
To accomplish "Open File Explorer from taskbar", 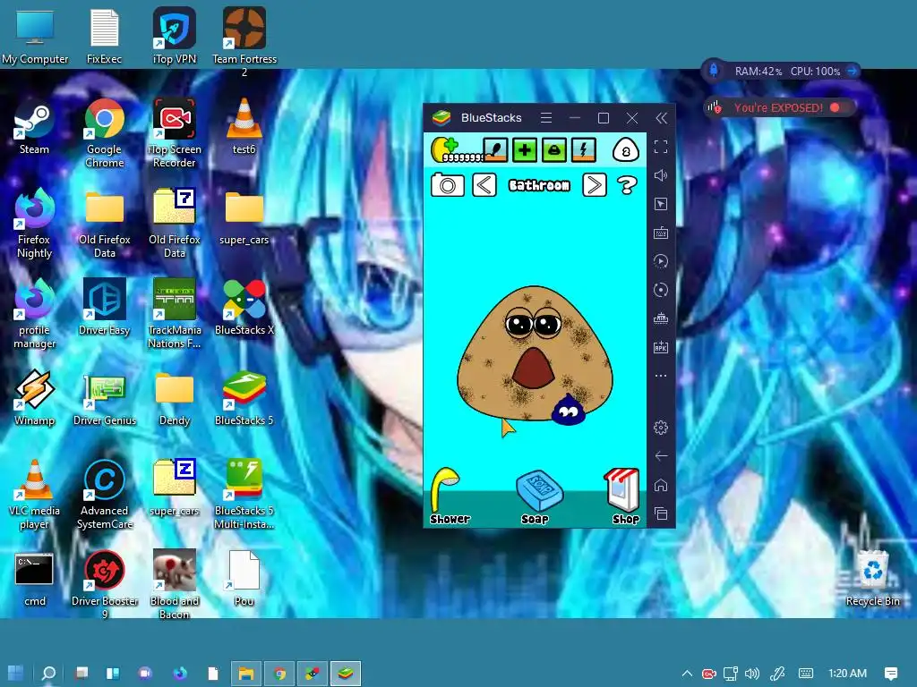I will tap(246, 674).
